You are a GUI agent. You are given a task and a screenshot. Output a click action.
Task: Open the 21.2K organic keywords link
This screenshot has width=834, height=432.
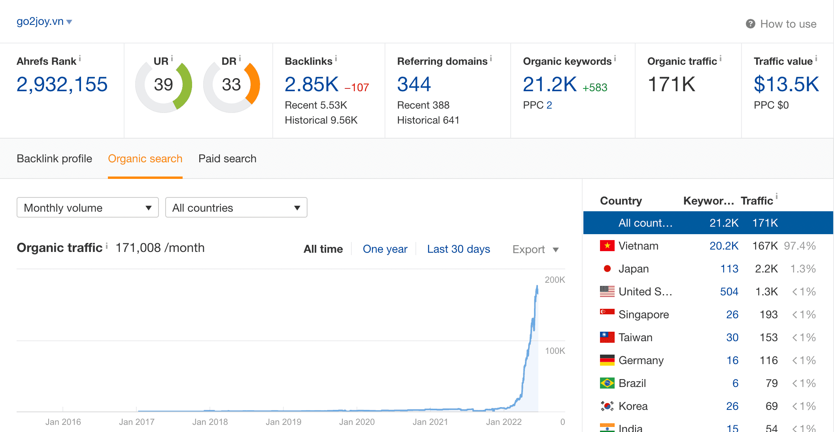coord(550,84)
